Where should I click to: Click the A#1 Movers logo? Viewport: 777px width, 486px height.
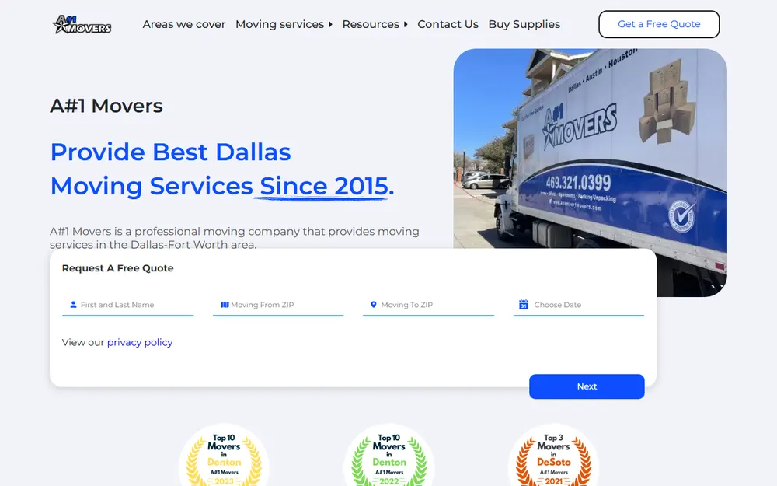point(82,24)
